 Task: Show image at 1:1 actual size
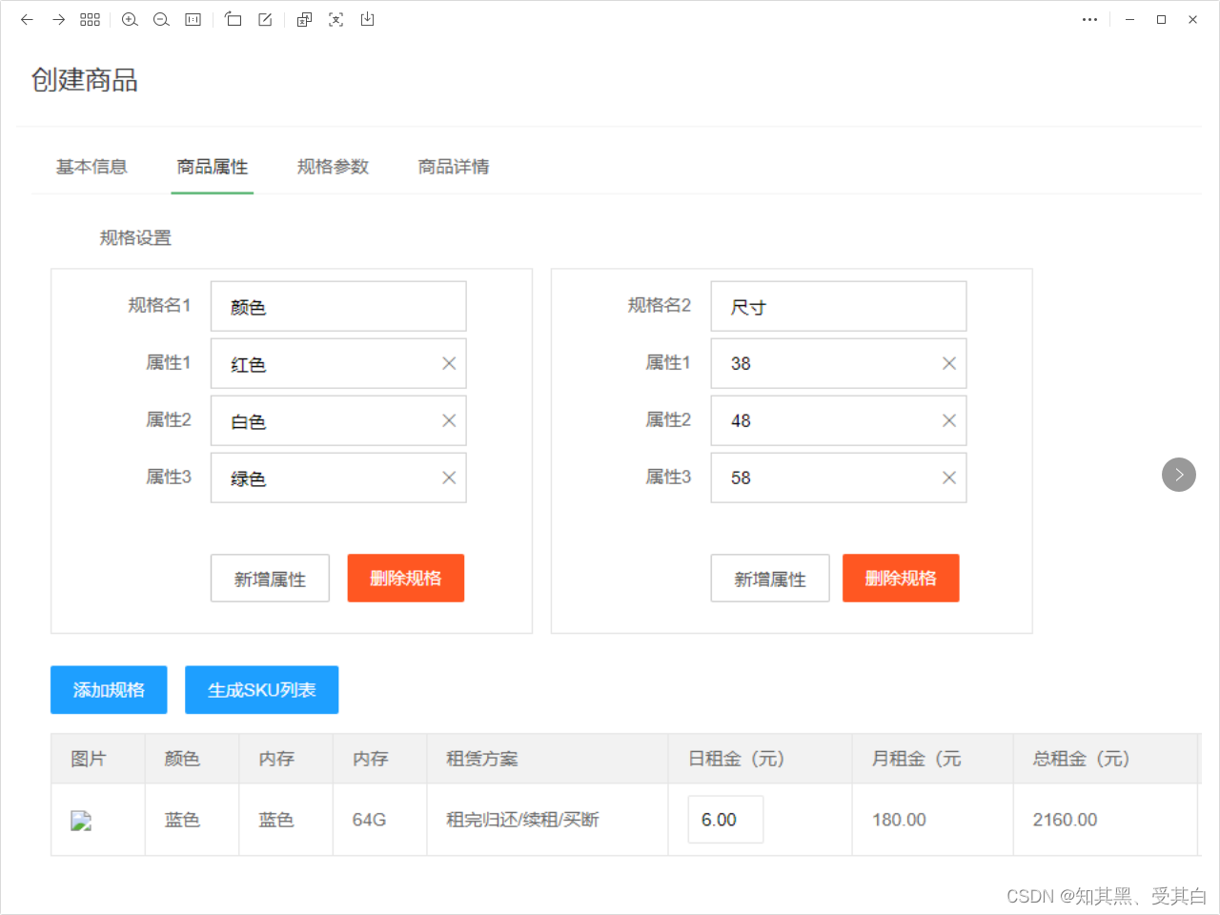click(x=193, y=19)
